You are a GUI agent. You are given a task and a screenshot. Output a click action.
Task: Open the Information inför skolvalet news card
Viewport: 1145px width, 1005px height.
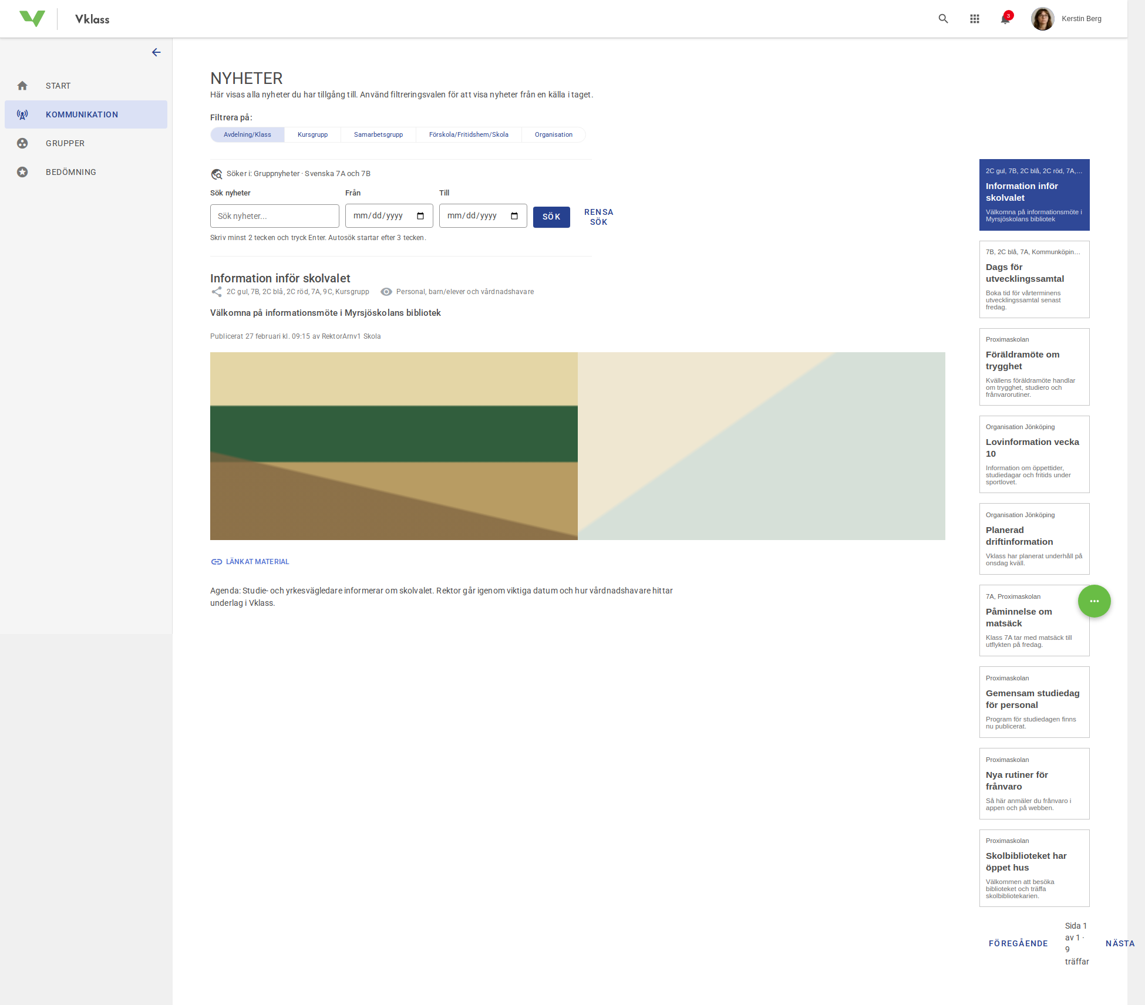point(1035,195)
